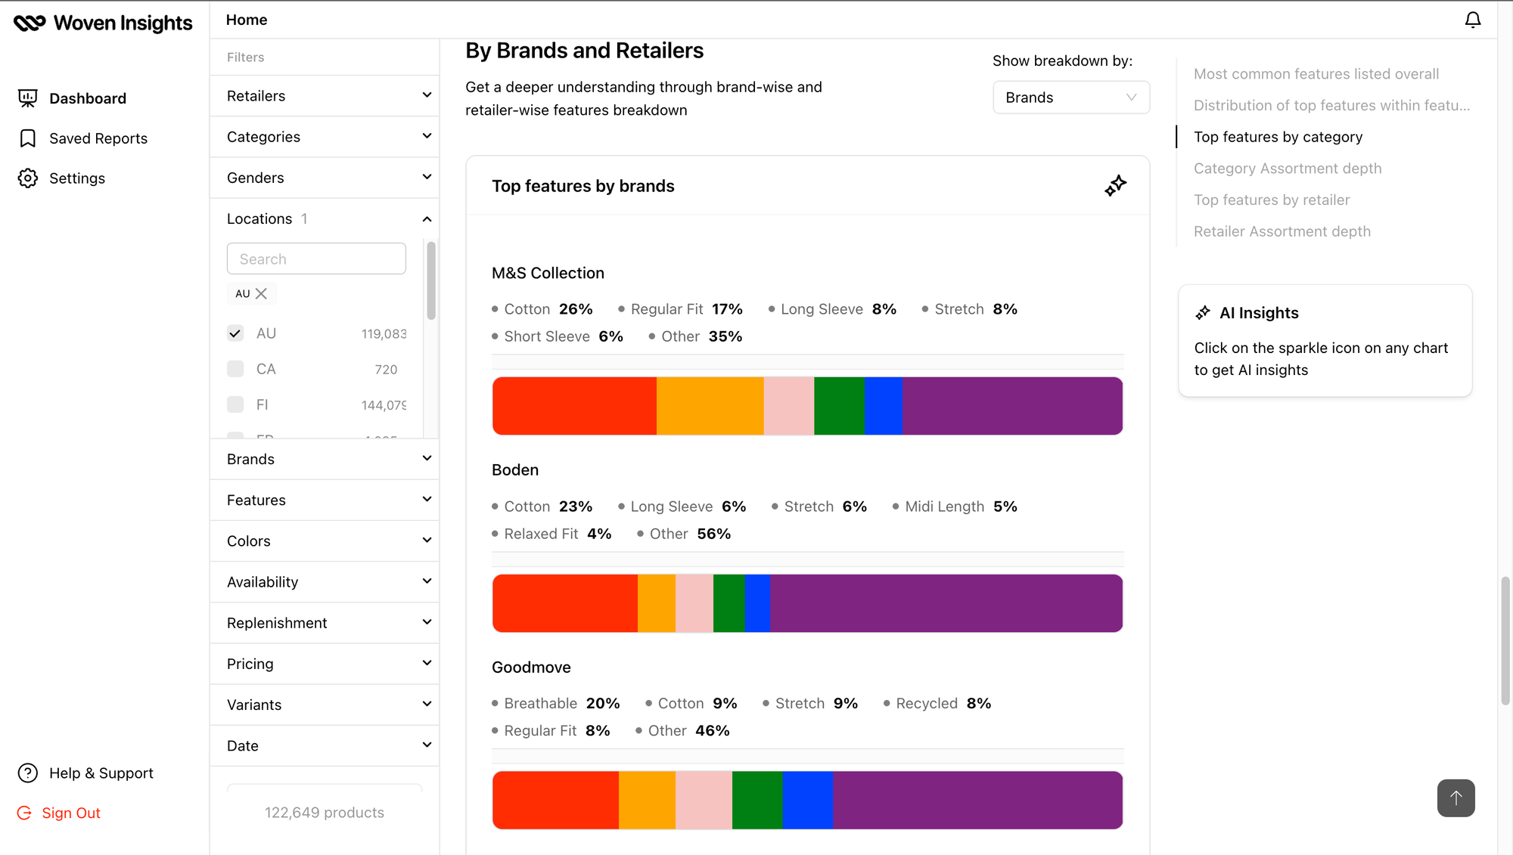Go to Most common features listed overall
This screenshot has width=1513, height=855.
coord(1316,74)
